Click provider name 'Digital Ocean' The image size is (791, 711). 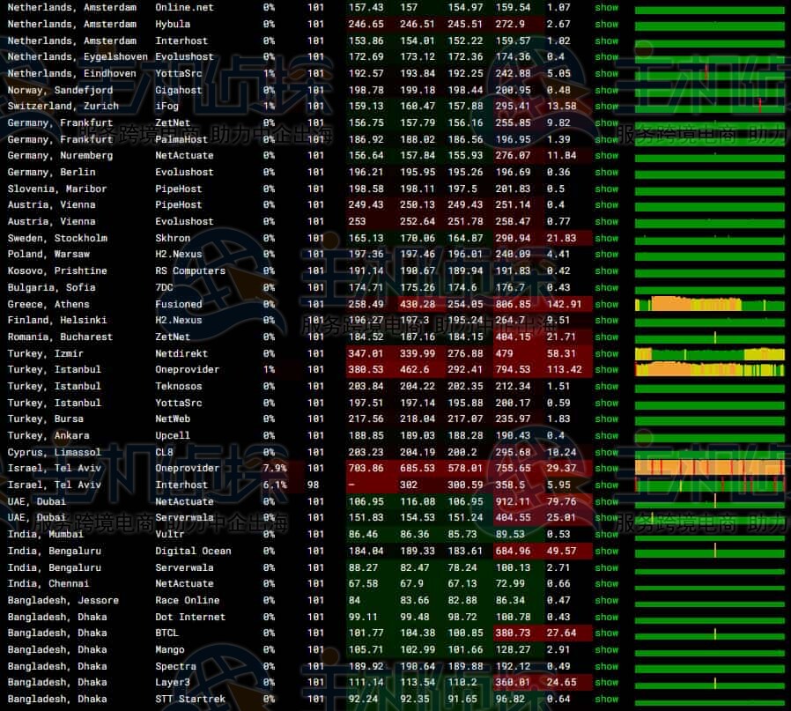point(193,551)
